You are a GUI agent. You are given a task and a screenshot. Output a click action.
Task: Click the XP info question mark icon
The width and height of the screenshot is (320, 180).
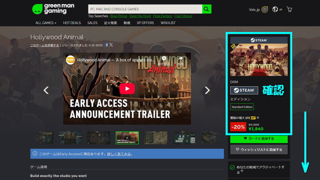tap(258, 118)
